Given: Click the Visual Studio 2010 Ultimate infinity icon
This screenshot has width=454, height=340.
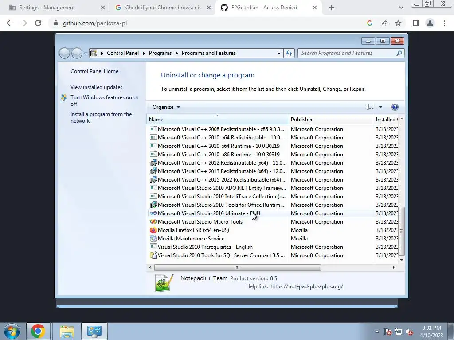Looking at the screenshot, I should [153, 213].
